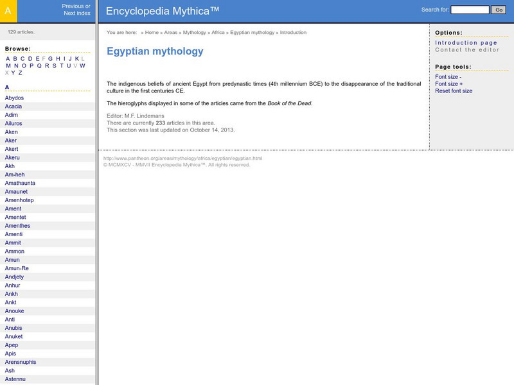
Task: Browse to letter S index
Action: click(54, 66)
